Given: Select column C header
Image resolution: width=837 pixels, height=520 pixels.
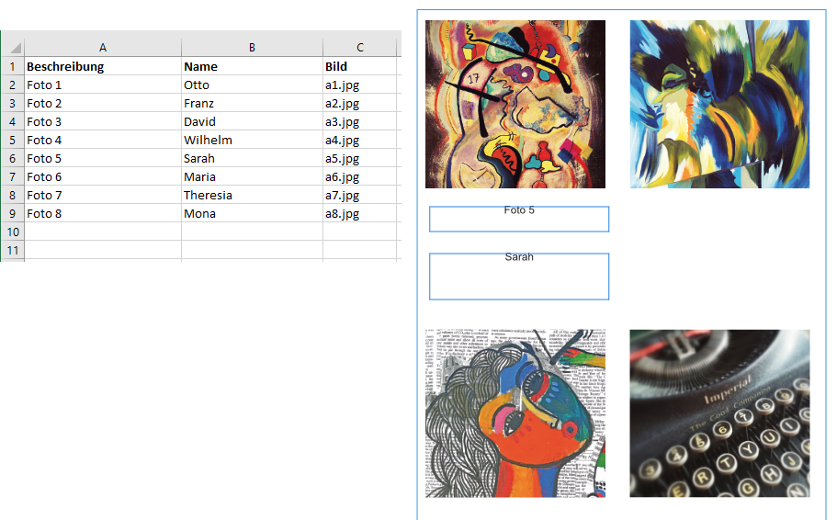Looking at the screenshot, I should pyautogui.click(x=360, y=48).
